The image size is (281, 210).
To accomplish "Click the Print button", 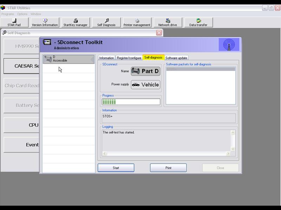I will (x=168, y=168).
